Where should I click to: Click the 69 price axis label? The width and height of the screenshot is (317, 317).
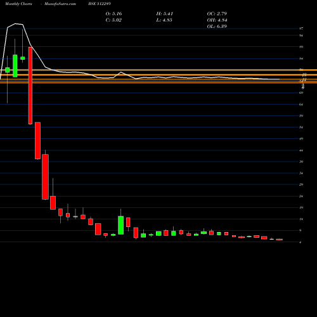tap(301, 93)
